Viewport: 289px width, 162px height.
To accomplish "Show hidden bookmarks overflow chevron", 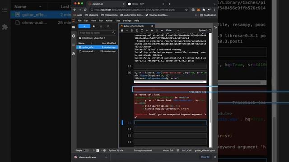I will click(x=196, y=15).
